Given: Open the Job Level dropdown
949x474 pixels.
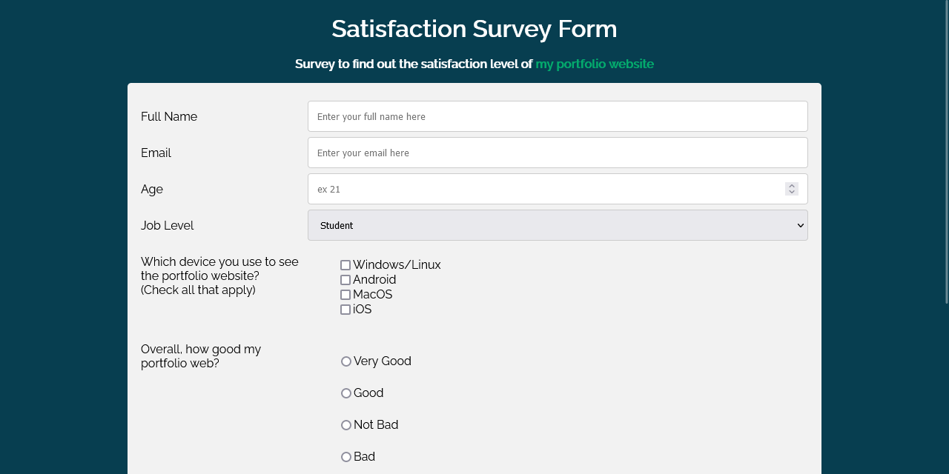Looking at the screenshot, I should (558, 225).
